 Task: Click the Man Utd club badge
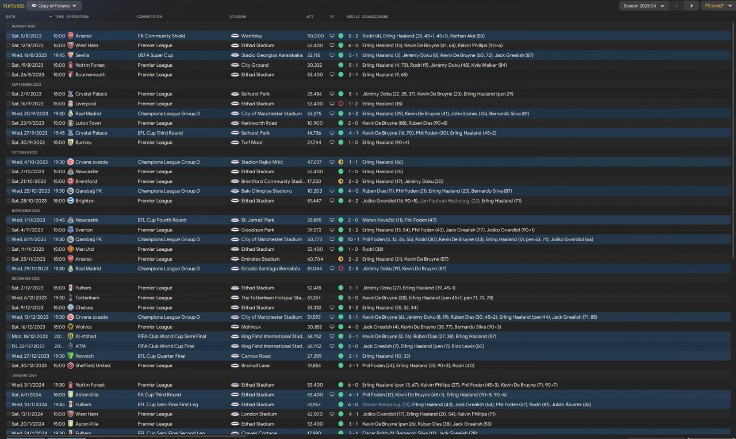click(70, 249)
